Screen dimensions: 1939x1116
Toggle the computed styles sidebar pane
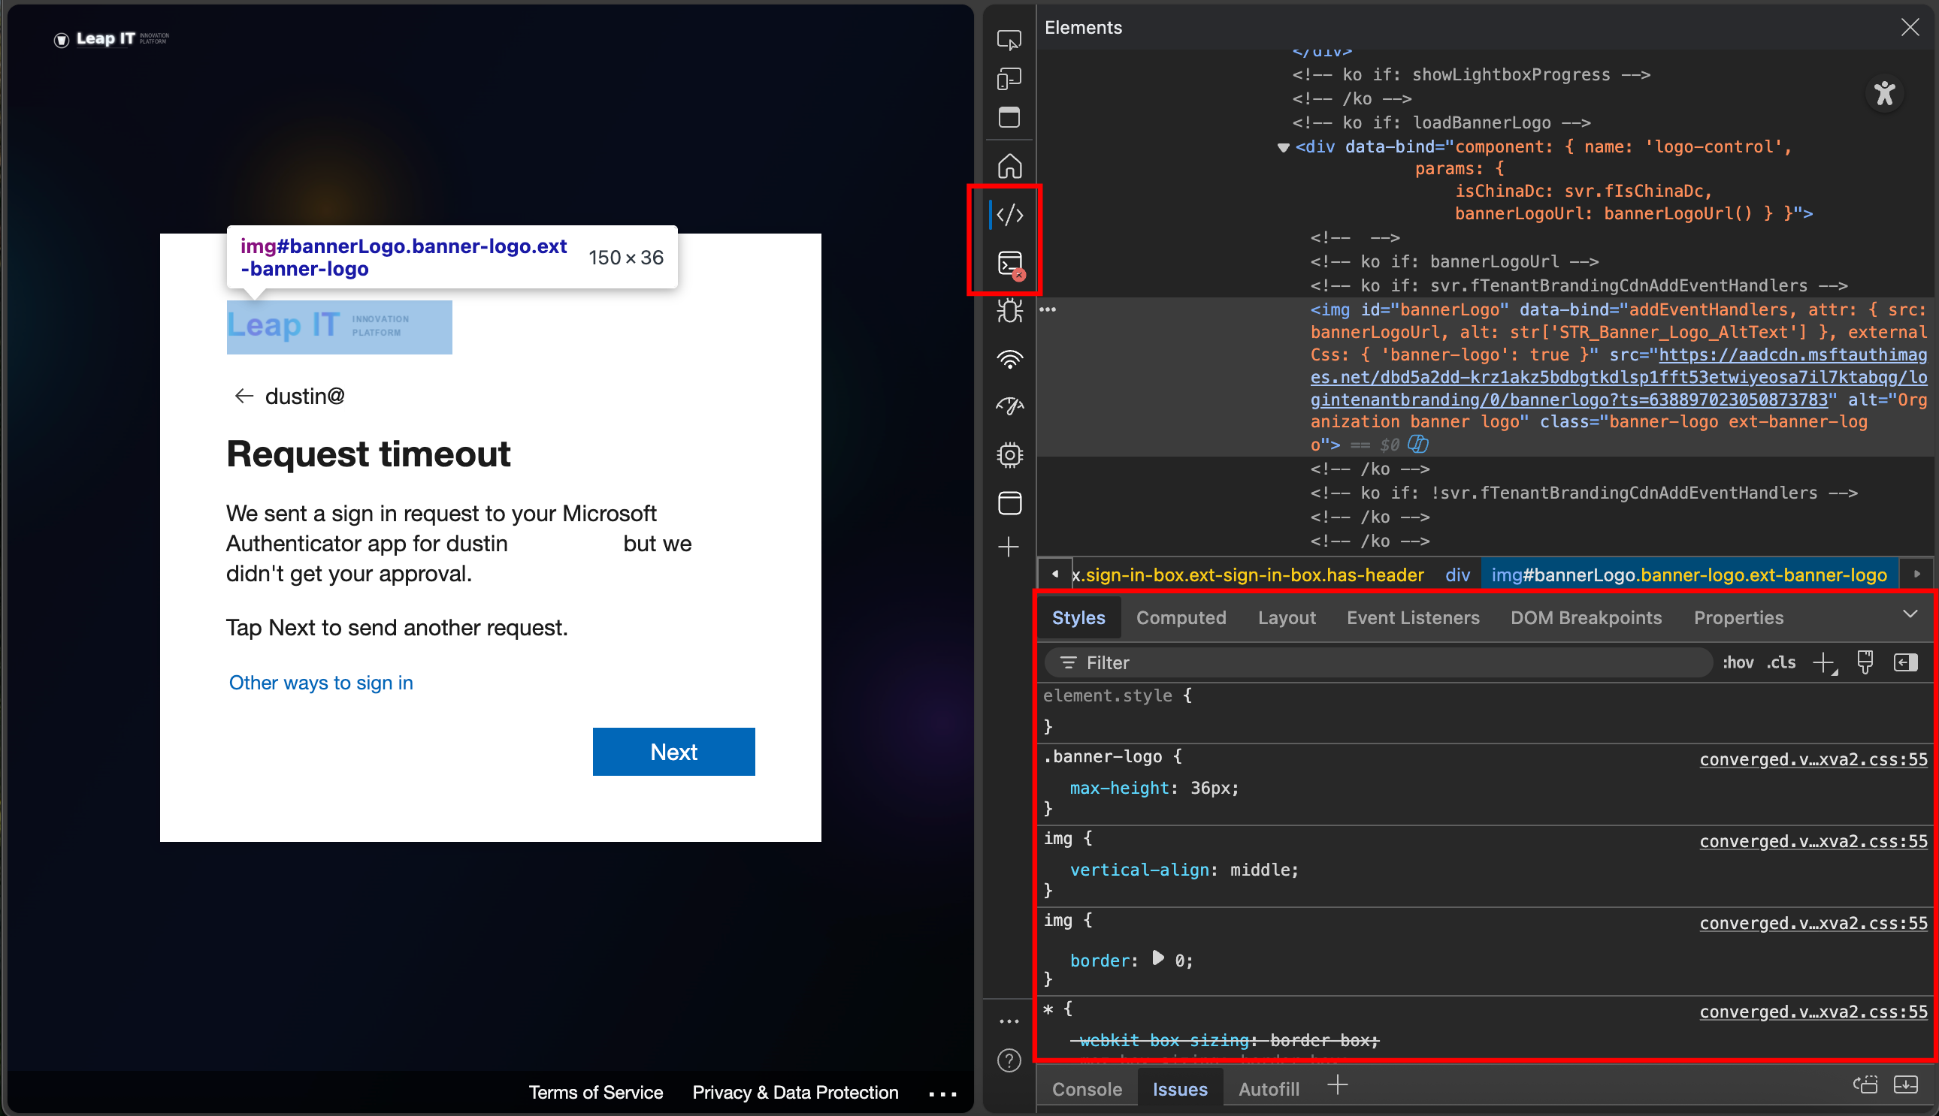click(x=1905, y=662)
